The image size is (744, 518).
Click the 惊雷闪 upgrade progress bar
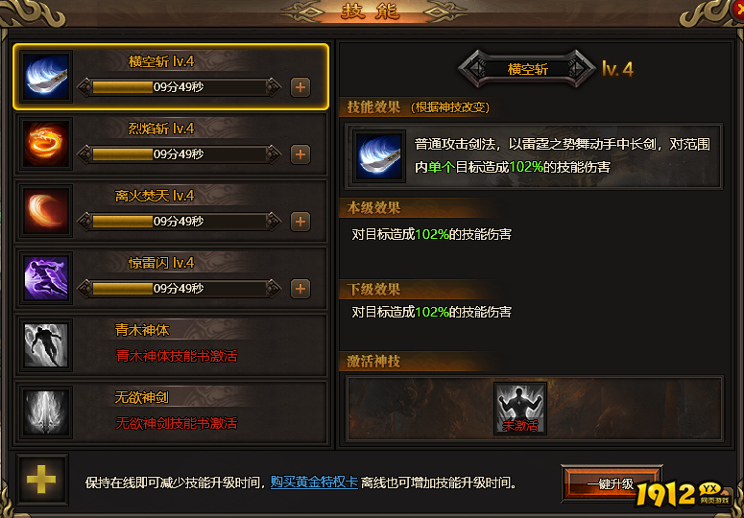(179, 288)
